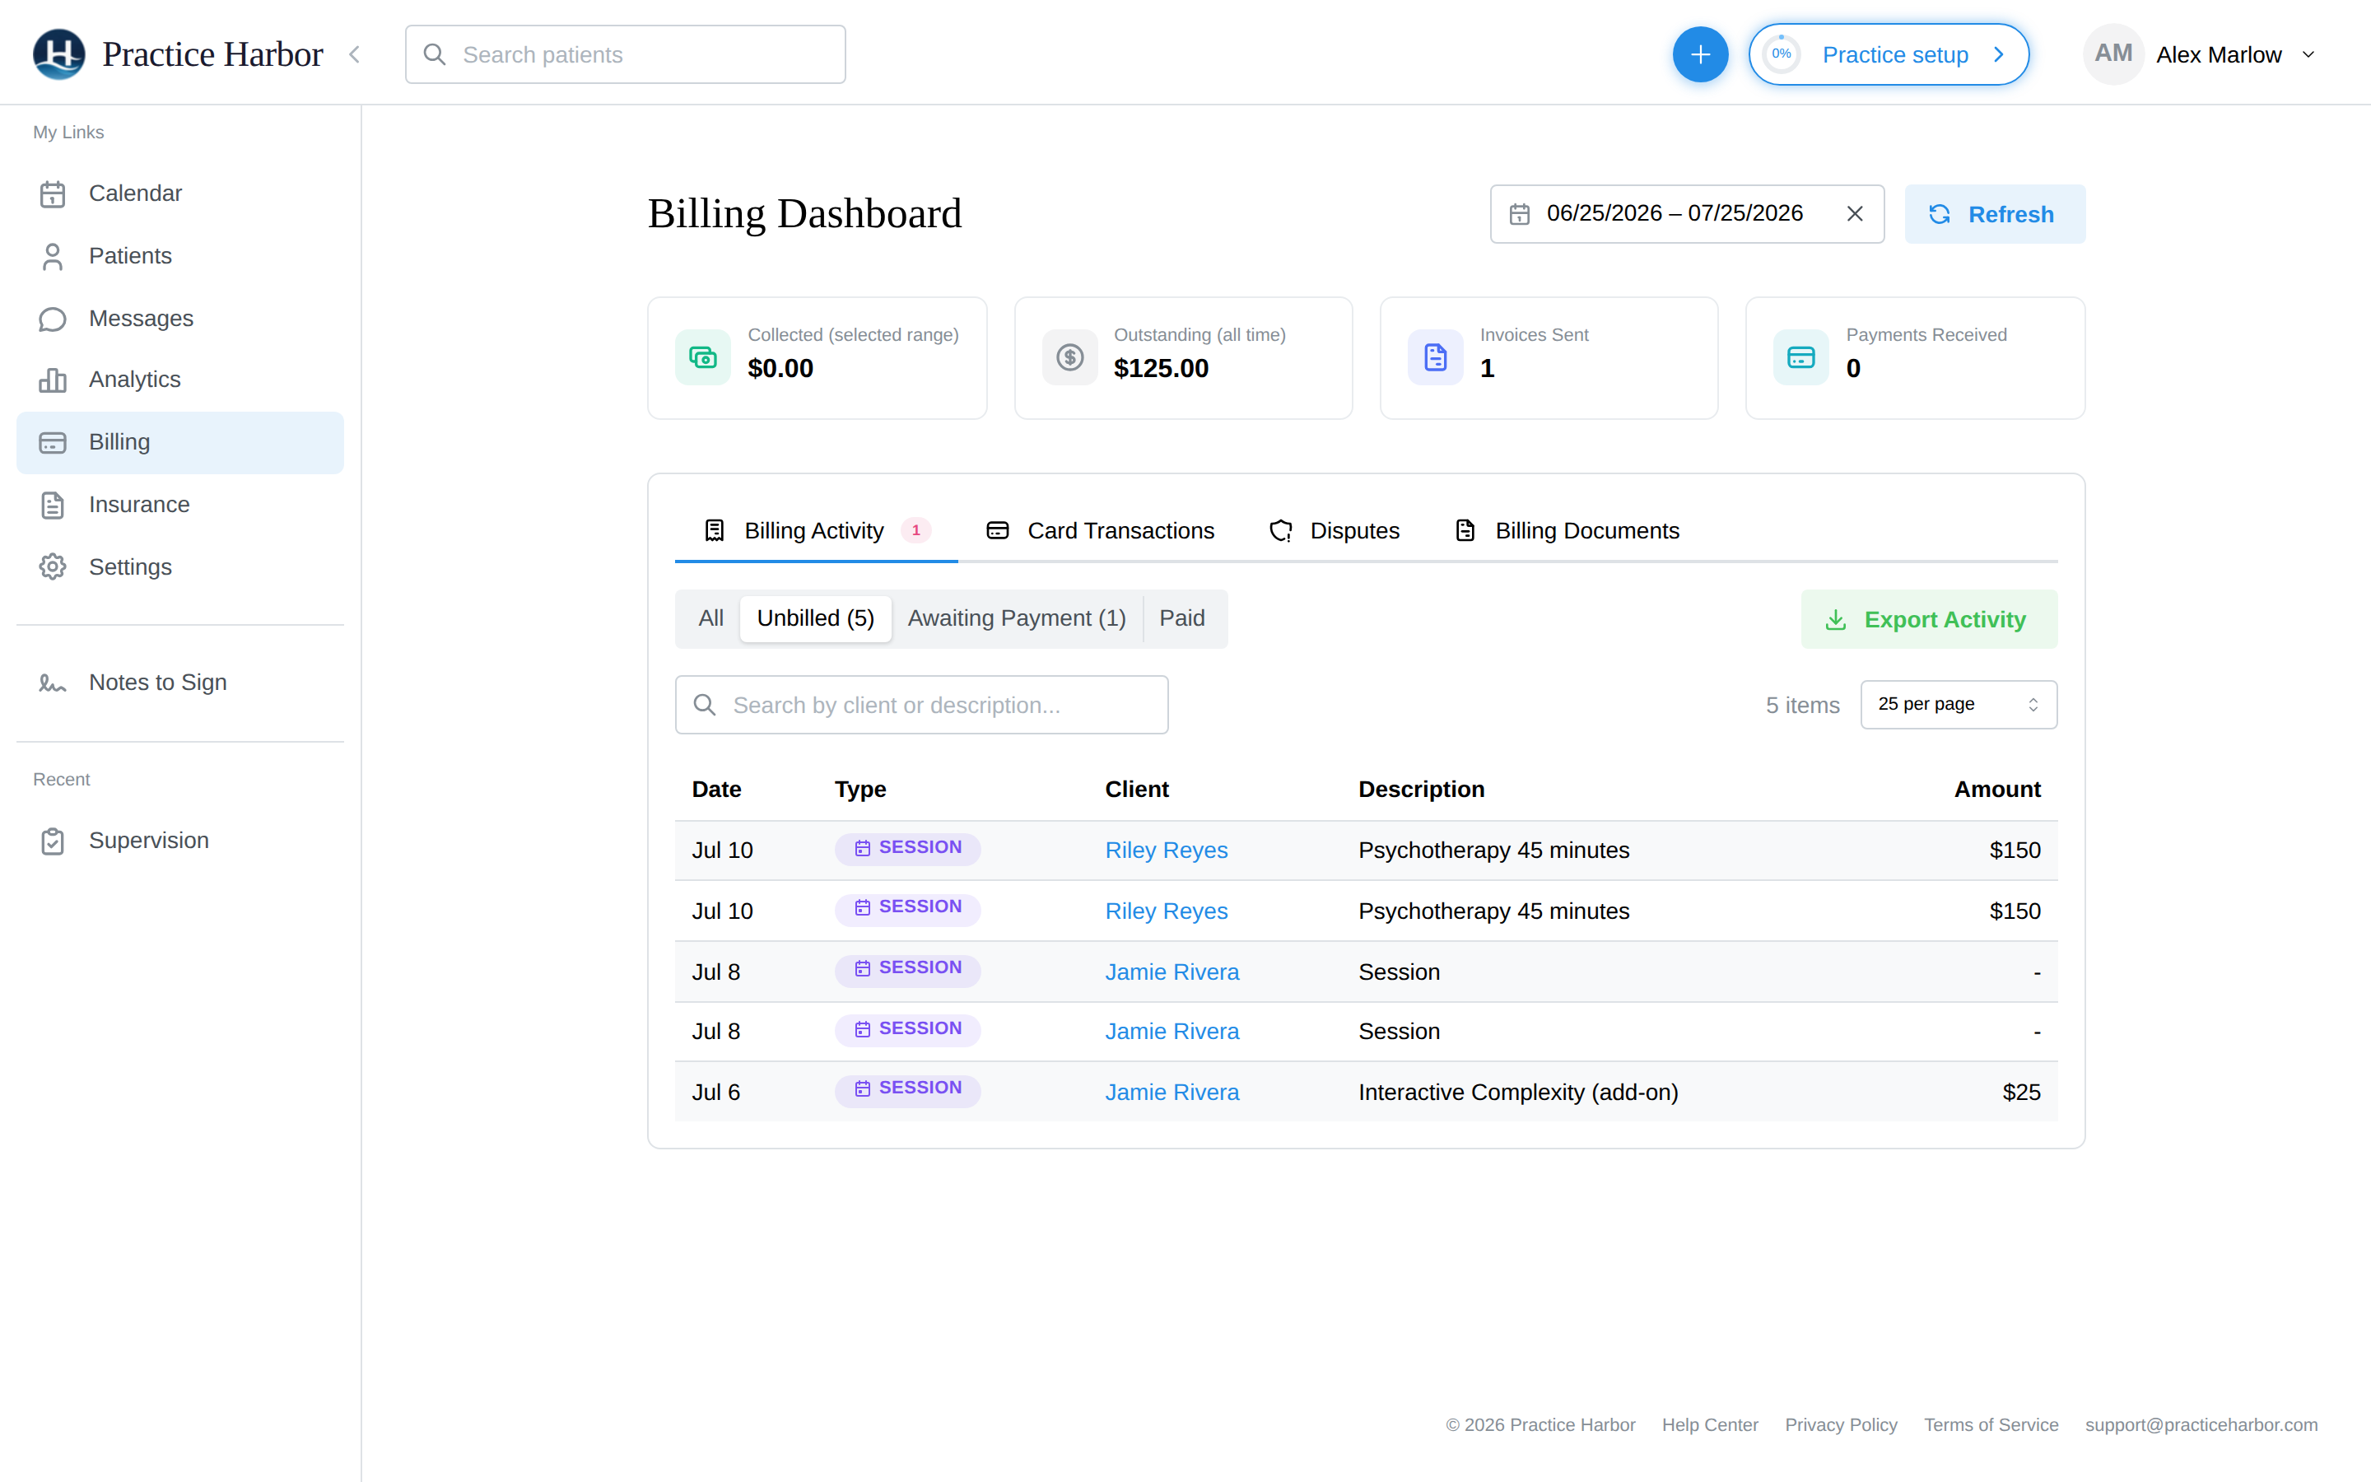Open the date range picker field
This screenshot has height=1482, width=2371.
[x=1686, y=214]
